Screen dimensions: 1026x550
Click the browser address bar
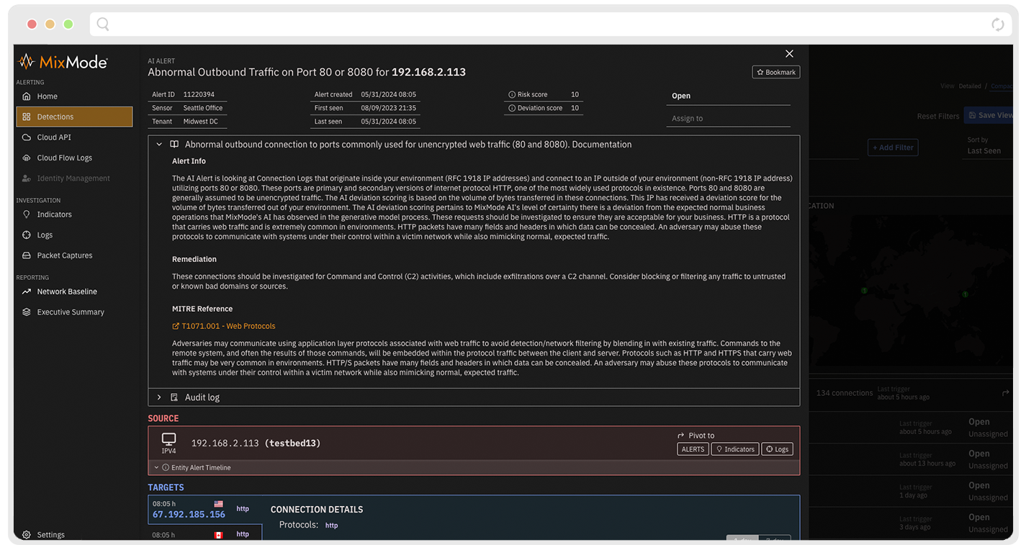tap(551, 24)
